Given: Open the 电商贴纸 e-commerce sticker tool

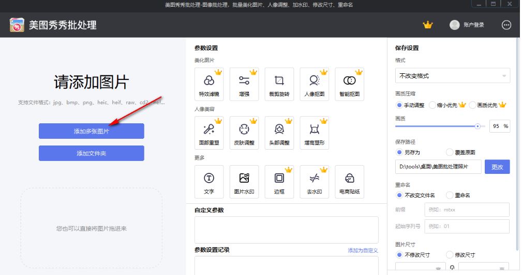Looking at the screenshot, I should point(350,182).
